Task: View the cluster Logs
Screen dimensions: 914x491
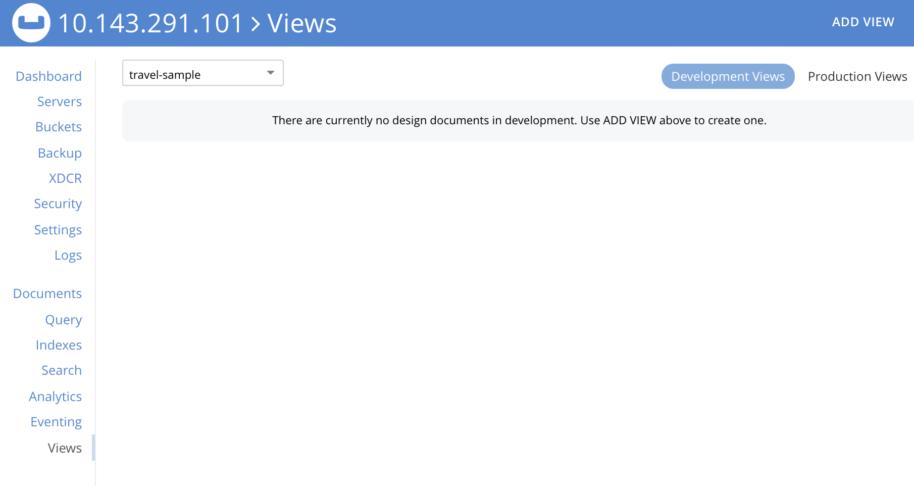Action: point(68,255)
